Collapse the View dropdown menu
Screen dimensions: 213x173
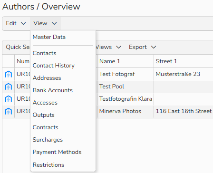point(45,23)
